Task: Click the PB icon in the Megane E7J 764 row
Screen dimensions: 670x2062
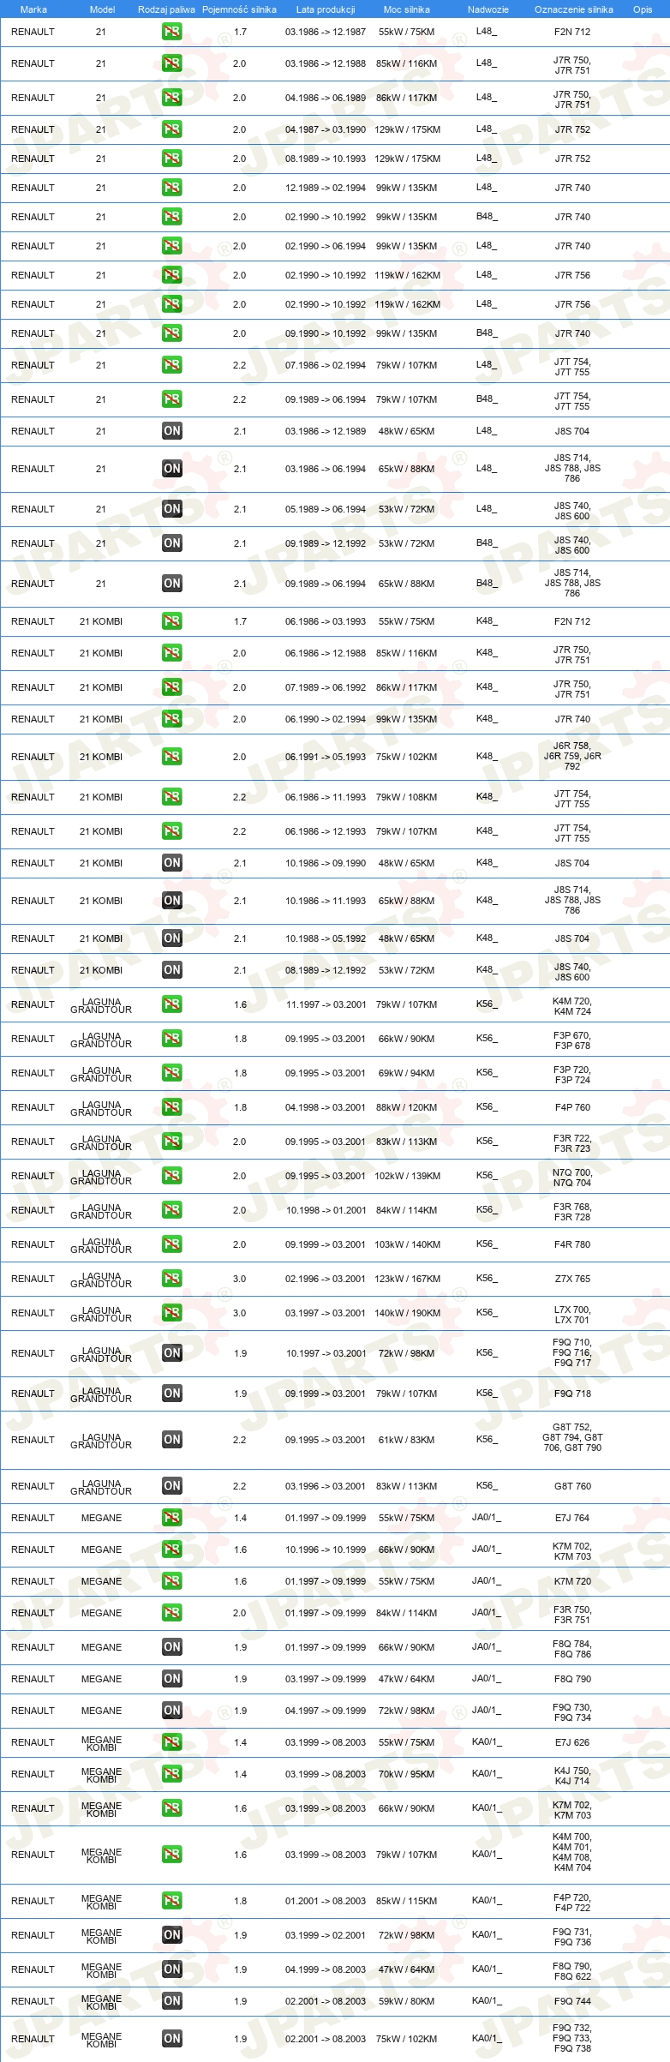Action: pyautogui.click(x=172, y=1518)
